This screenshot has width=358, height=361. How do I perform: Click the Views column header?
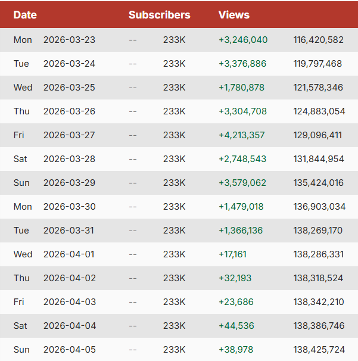point(234,15)
